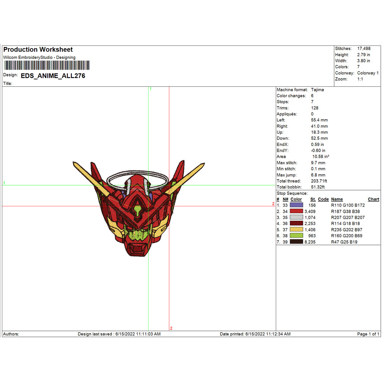
Task: Select the green swatch for stop 38
Action: point(296,236)
